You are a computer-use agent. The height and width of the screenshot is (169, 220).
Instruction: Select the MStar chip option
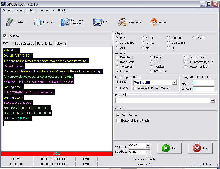[x=194, y=38]
